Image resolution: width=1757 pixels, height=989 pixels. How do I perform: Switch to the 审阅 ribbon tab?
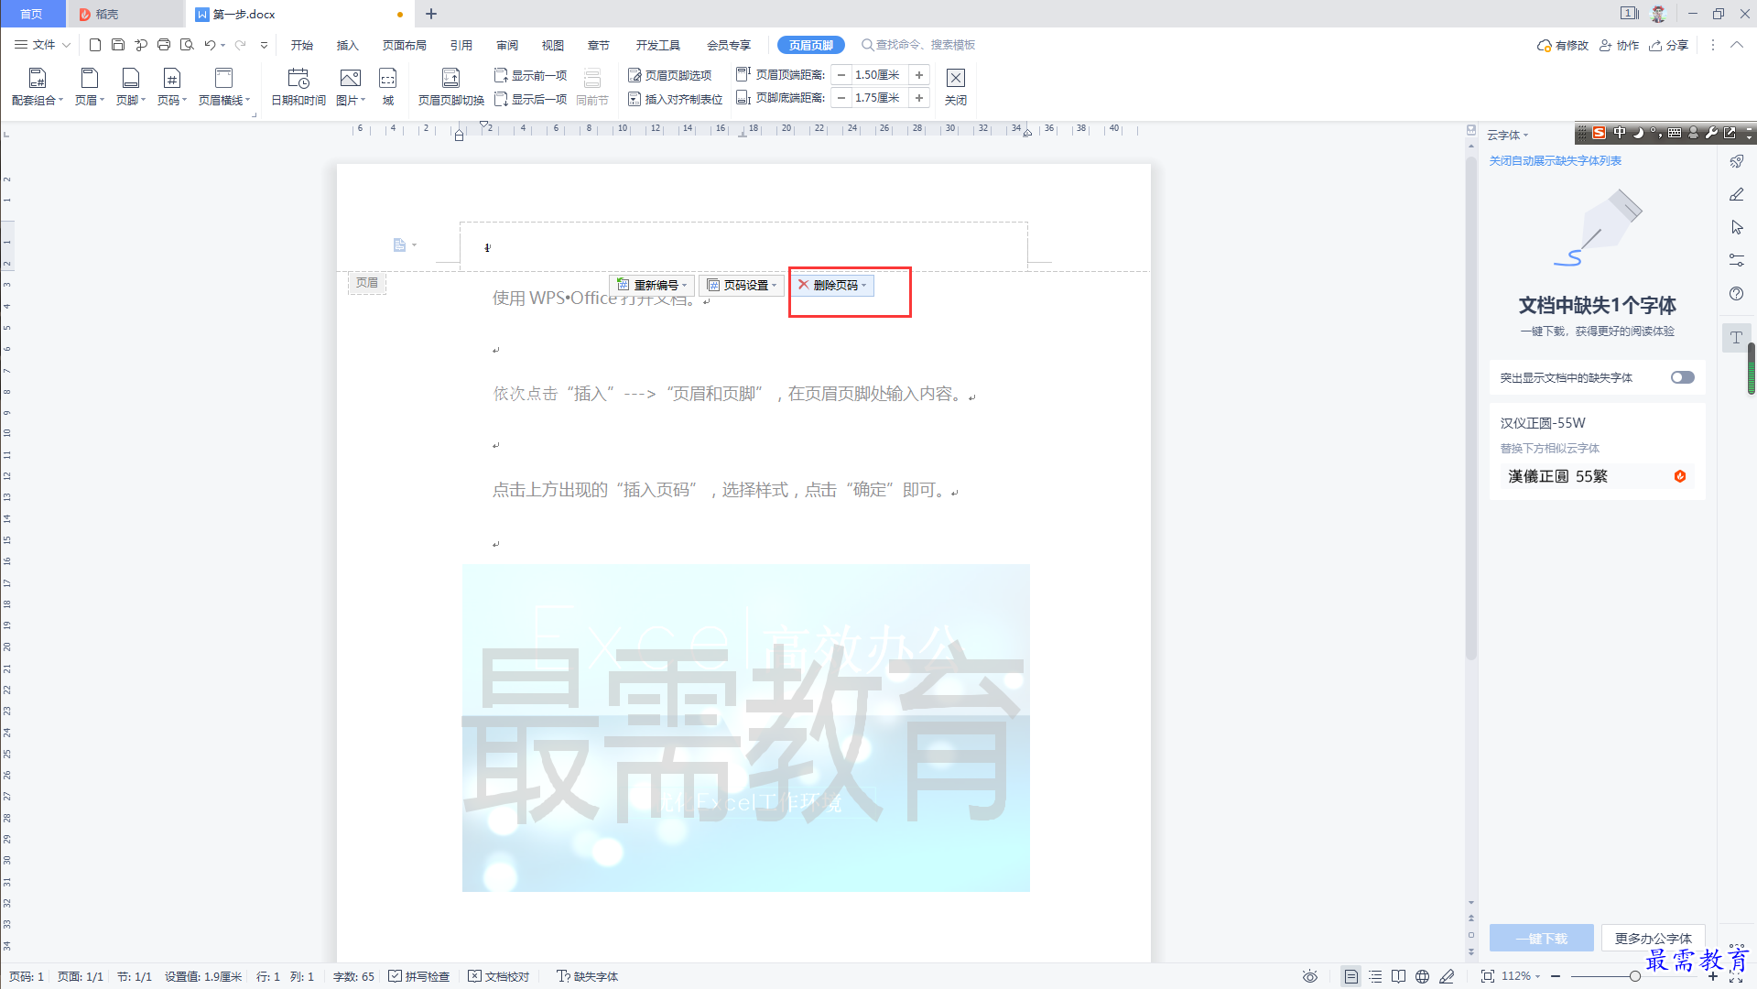(507, 45)
